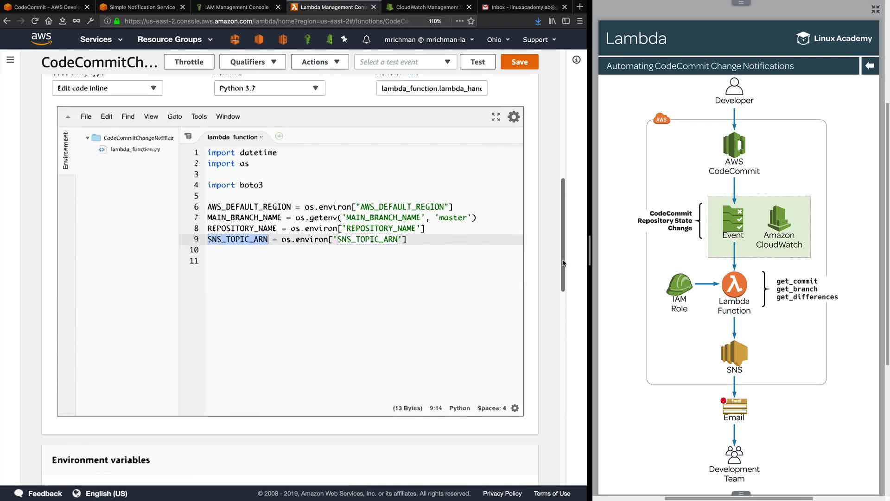This screenshot has width=890, height=501.
Task: Click the Handler input field
Action: pyautogui.click(x=431, y=88)
